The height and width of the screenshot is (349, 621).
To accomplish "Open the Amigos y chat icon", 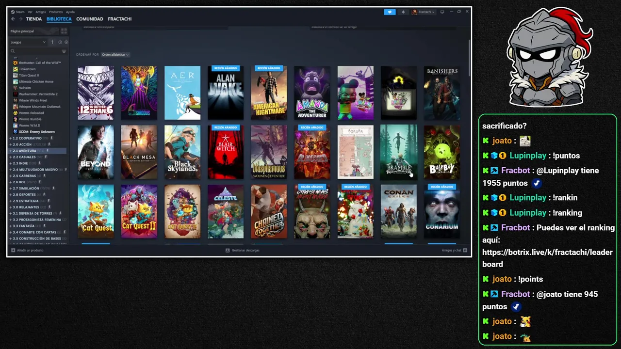I will point(465,250).
